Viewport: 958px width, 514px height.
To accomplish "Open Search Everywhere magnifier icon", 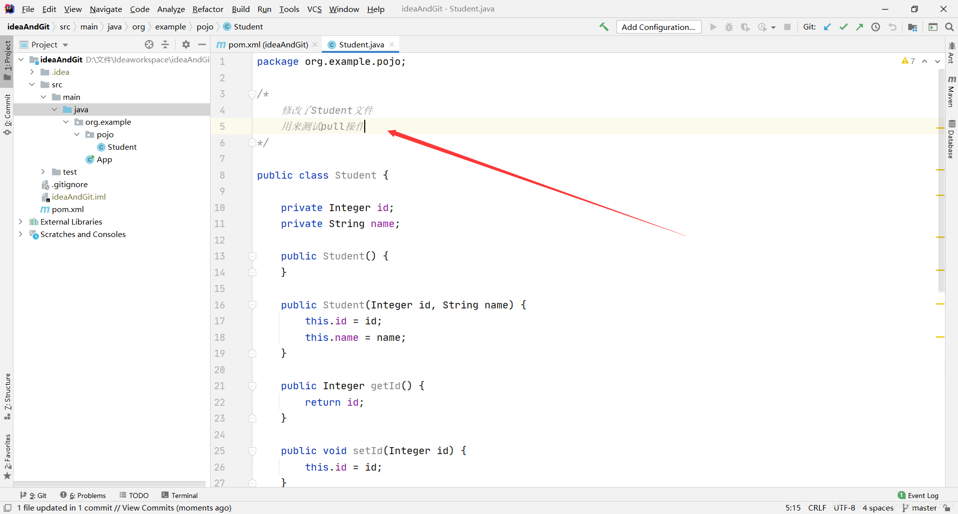I will (950, 27).
